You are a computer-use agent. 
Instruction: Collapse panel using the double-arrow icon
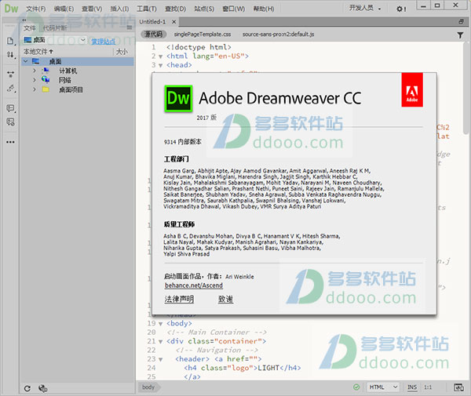point(24,20)
